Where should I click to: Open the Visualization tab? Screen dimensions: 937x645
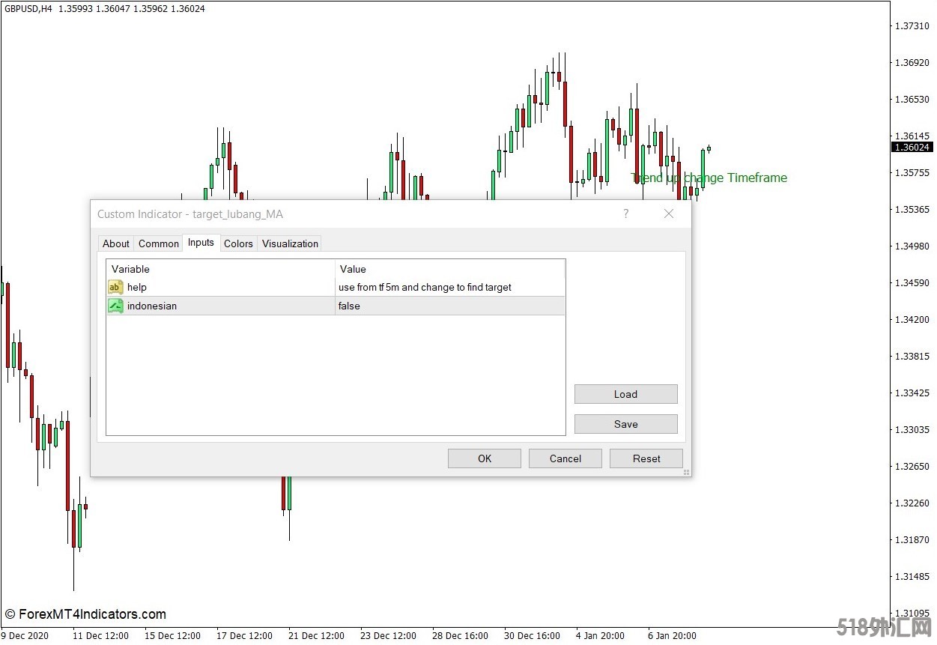(290, 243)
